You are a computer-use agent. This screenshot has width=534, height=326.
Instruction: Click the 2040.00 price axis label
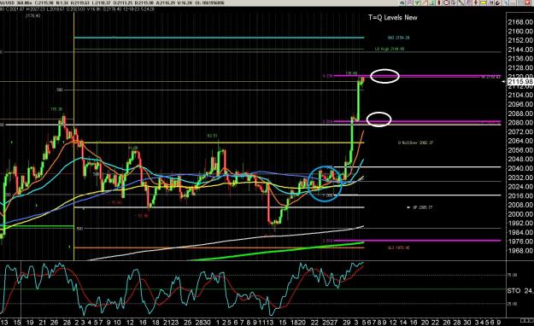(520, 168)
